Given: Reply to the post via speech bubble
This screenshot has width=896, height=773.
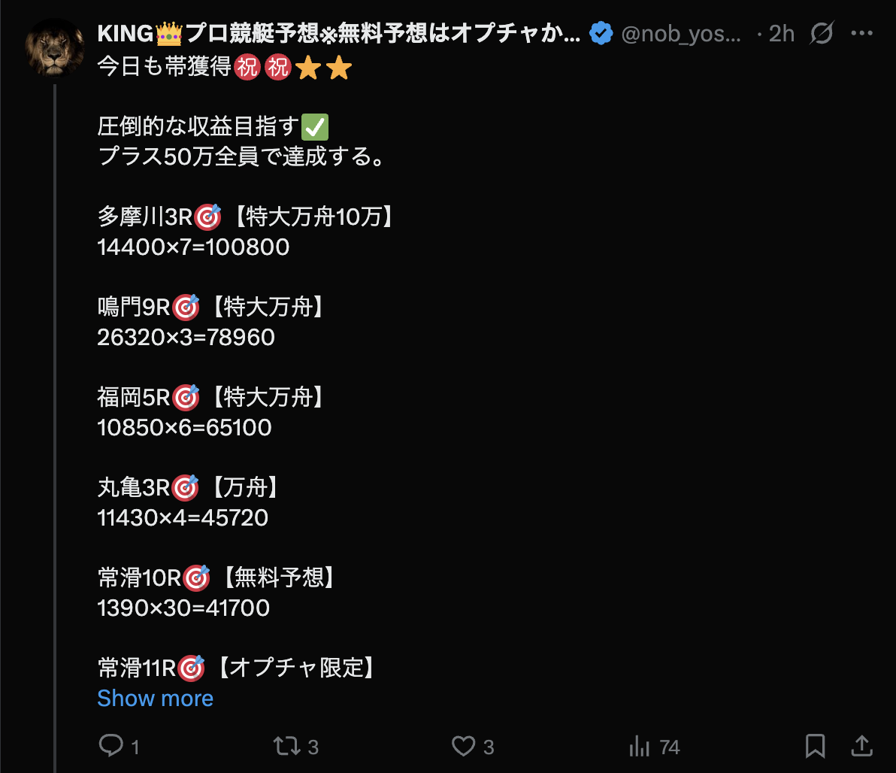Looking at the screenshot, I should (111, 746).
